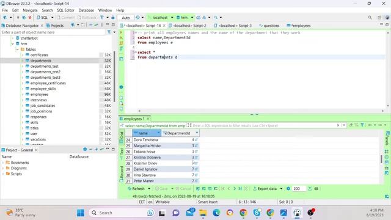The width and height of the screenshot is (391, 220).
Task: Expand the chatterbot database node
Action: pyautogui.click(x=12, y=38)
